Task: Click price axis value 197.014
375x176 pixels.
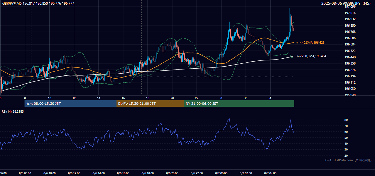Action: [350, 13]
